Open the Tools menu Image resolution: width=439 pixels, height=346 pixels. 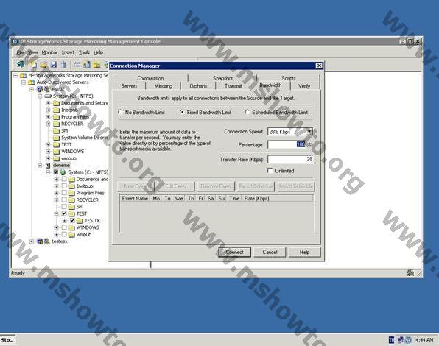(x=84, y=52)
